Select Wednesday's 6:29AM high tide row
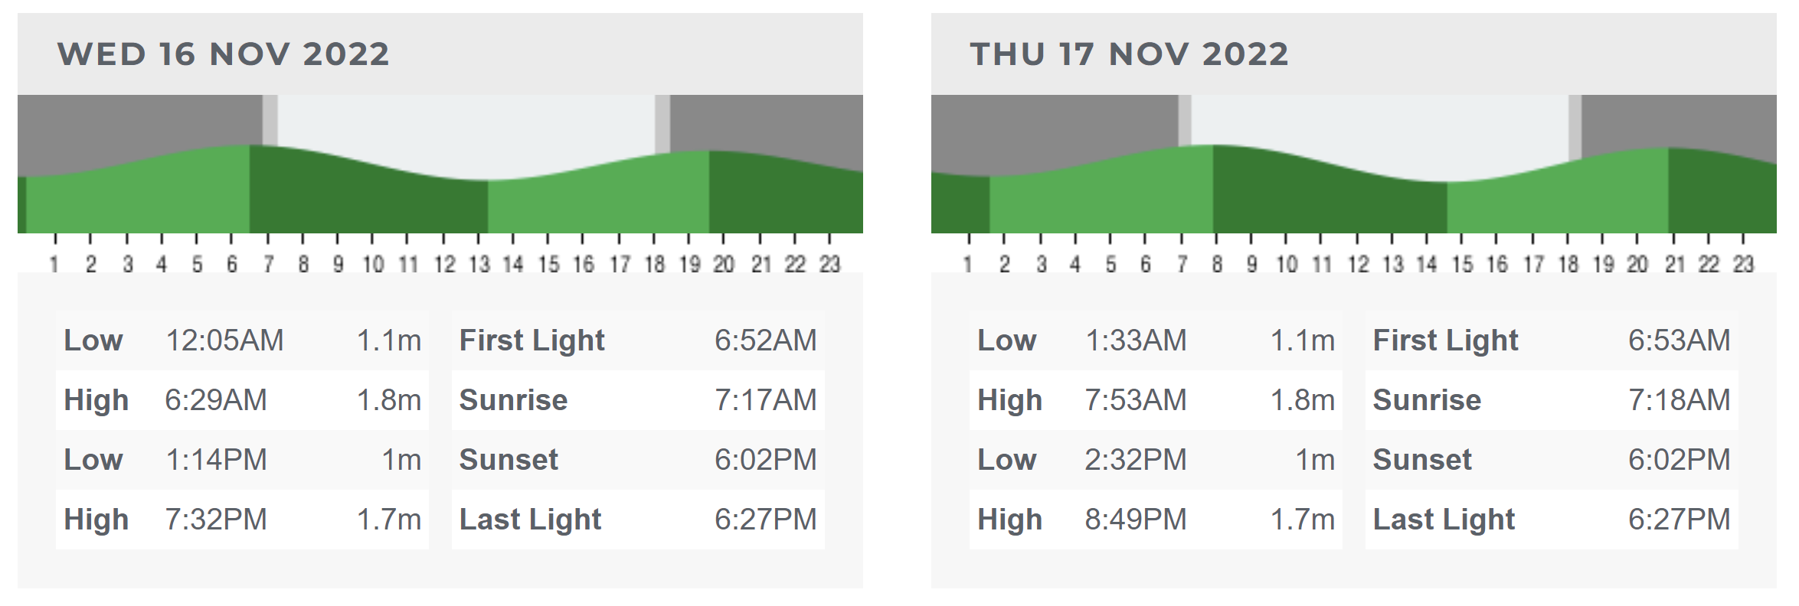This screenshot has width=1799, height=606. (242, 400)
